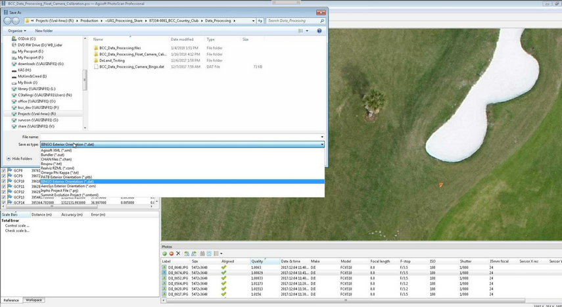The image size is (562, 307).
Task: Change the file view layout icon
Action: (300, 31)
